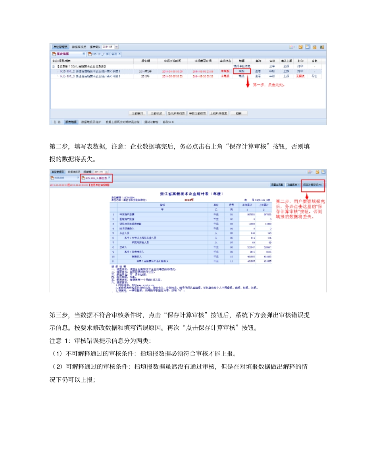The width and height of the screenshot is (377, 466).
Task: Click 导出 in the KJ5-101_3 年度 row
Action: pos(315,76)
